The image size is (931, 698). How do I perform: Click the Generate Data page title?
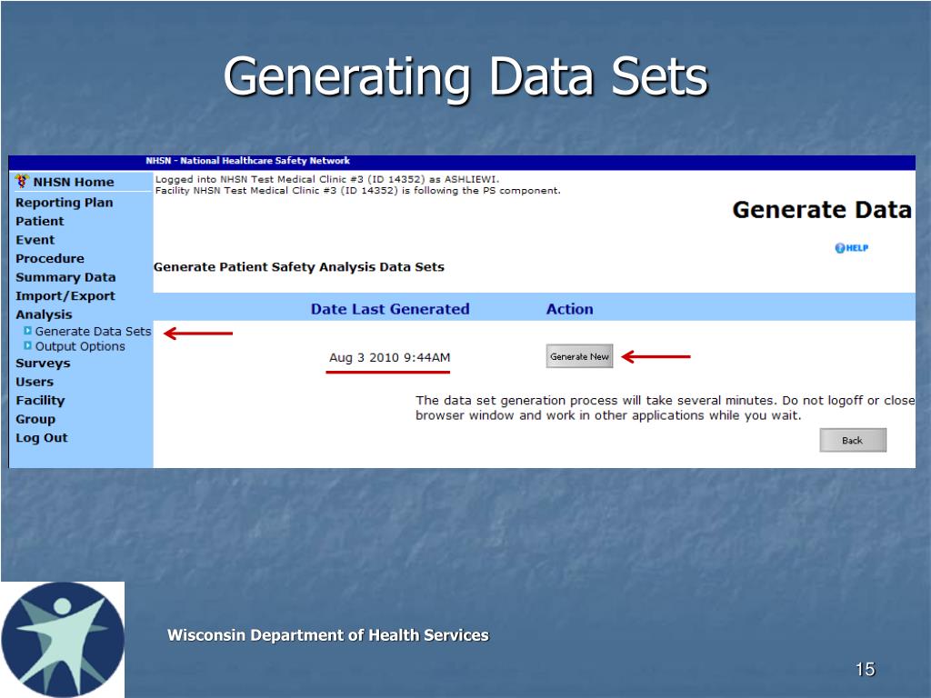(x=822, y=210)
